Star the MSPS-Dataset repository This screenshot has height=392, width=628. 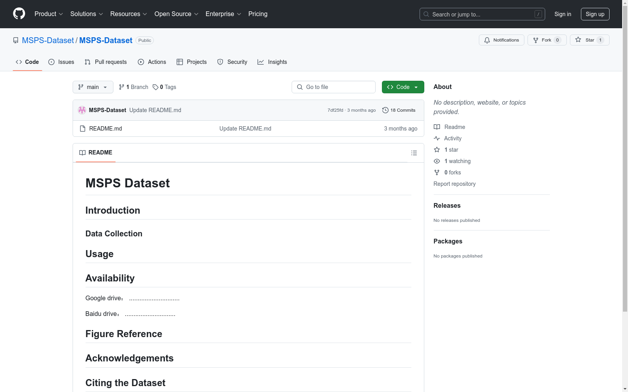pyautogui.click(x=590, y=40)
